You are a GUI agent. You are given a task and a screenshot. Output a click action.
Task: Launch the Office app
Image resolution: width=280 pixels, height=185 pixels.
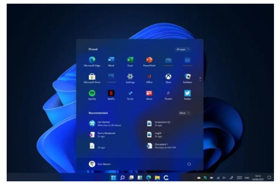click(149, 78)
